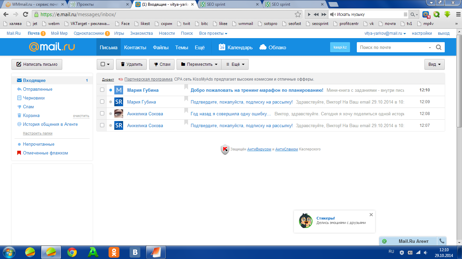Flag the 12:08 Анжелика Сокова message
This screenshot has width=462, height=259.
[x=186, y=111]
